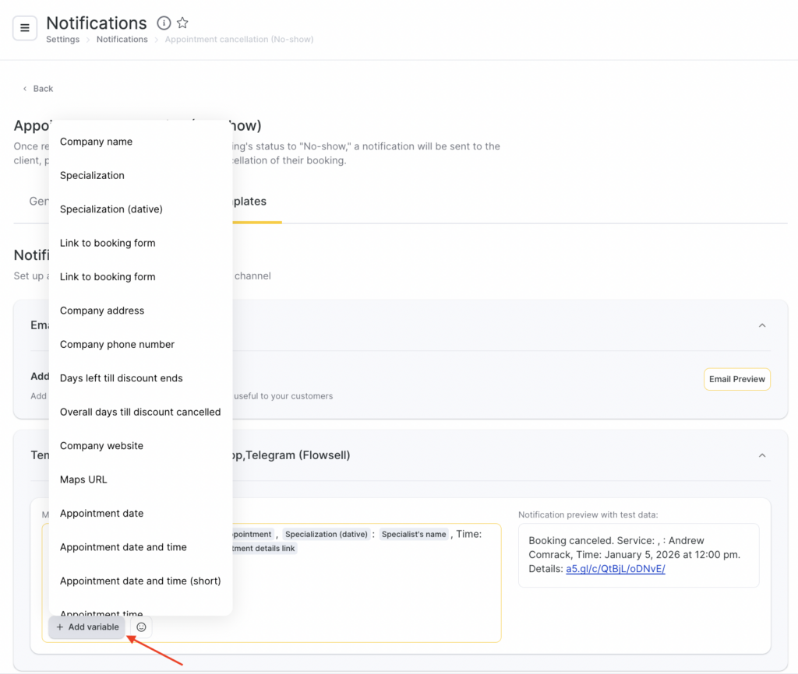Image resolution: width=798 pixels, height=674 pixels.
Task: Go back using the Back arrow
Action: point(37,89)
